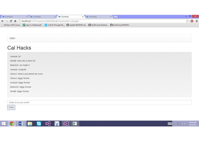Select the active third Cal Hacks tab
Image resolution: width=199 pixels, height=141 pixels.
click(x=70, y=17)
